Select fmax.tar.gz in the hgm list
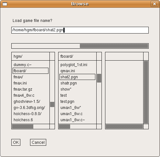The height and width of the screenshot is (157, 160). tap(23, 89)
